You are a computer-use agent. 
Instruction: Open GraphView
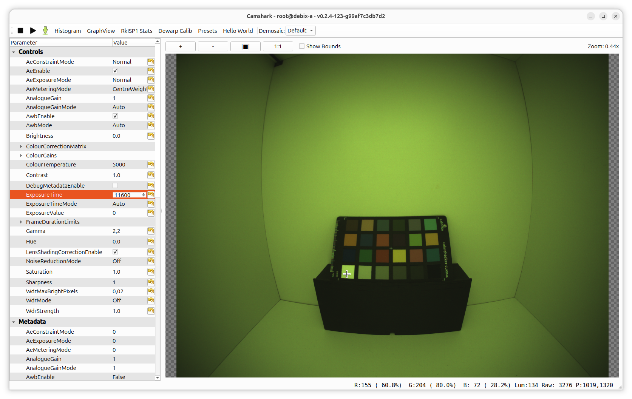[x=101, y=31]
